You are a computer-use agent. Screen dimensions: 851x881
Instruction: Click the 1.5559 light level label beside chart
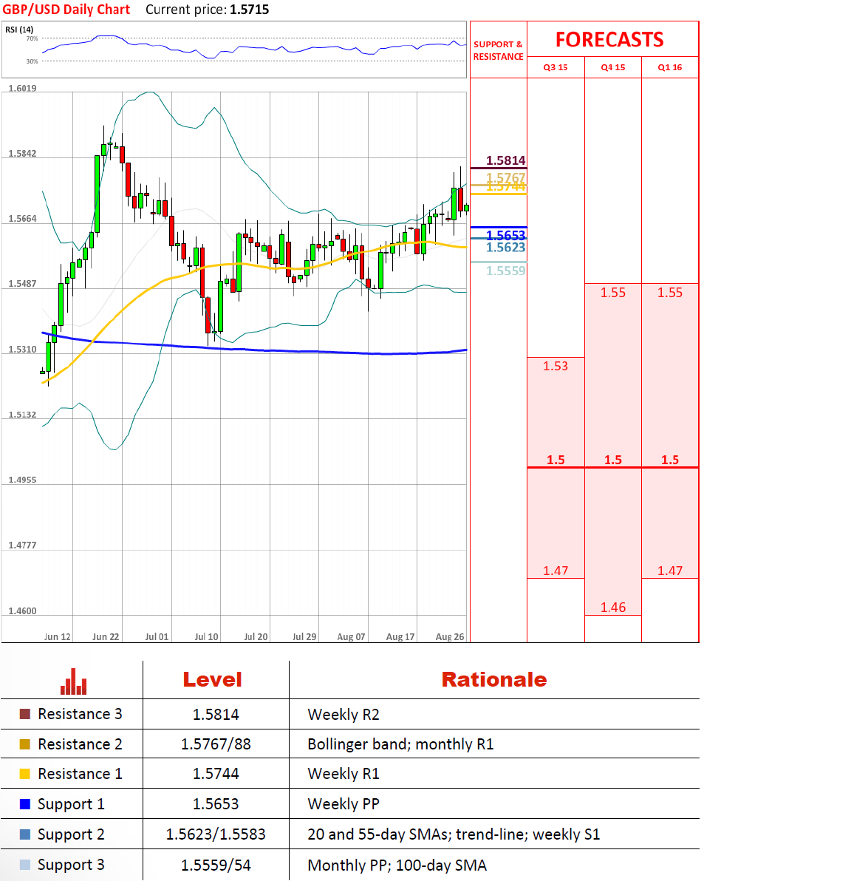point(505,271)
